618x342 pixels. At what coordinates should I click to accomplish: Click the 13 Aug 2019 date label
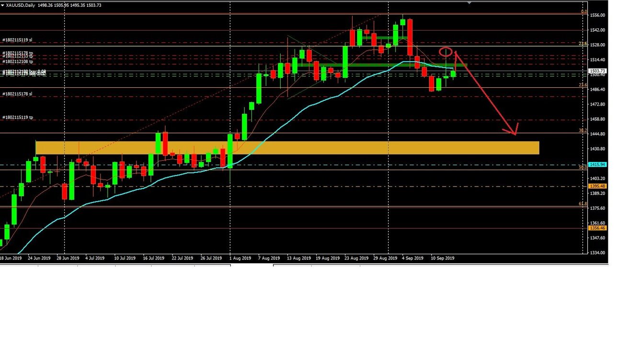pos(298,258)
